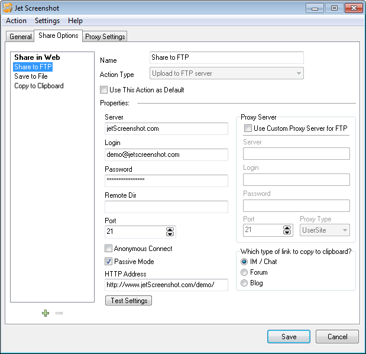Click the green plus add action icon

pos(46,313)
